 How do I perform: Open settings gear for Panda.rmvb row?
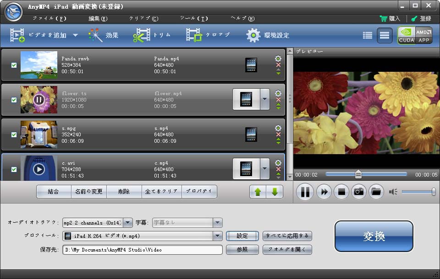tap(278, 58)
